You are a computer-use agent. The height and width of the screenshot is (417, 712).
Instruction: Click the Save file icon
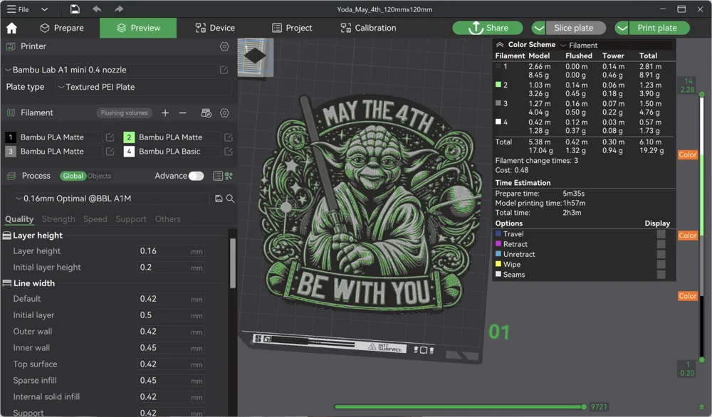75,9
